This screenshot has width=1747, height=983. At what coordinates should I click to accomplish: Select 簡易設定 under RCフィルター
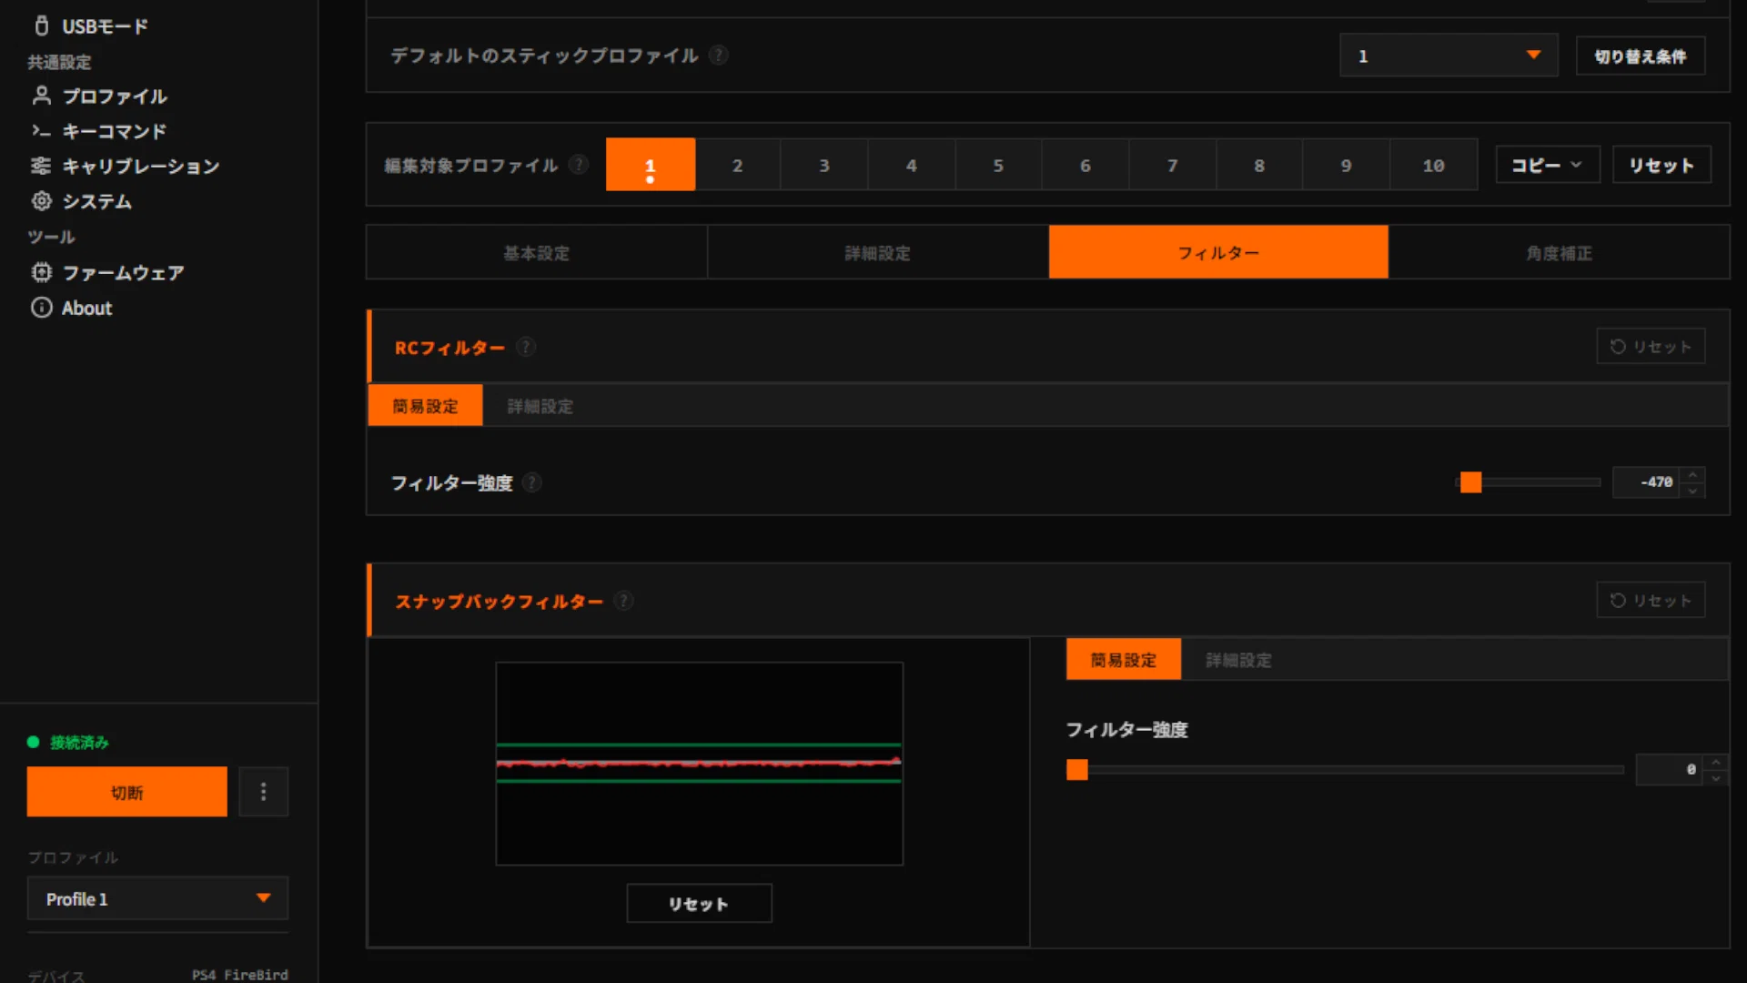click(x=425, y=405)
